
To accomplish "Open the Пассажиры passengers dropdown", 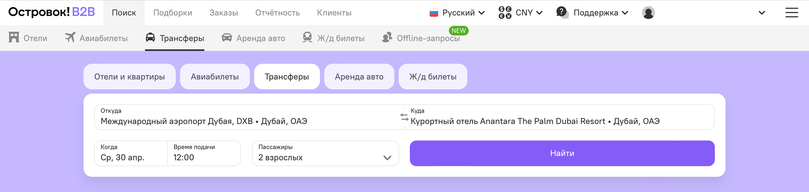I will coord(325,154).
